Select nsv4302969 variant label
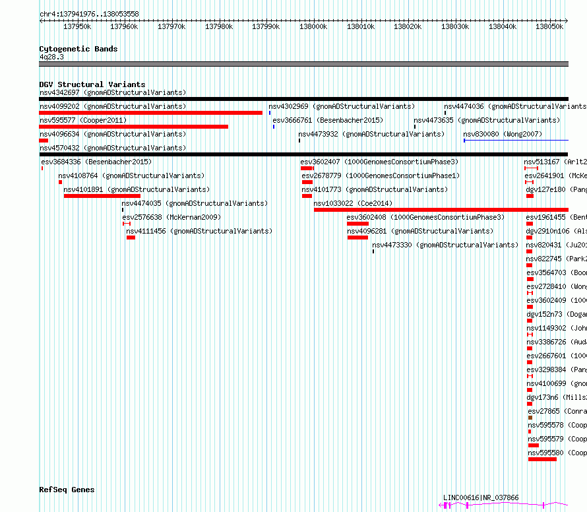This screenshot has width=587, height=512. (x=342, y=106)
